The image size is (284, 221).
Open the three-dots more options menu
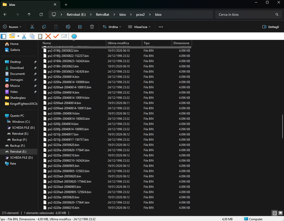click(161, 27)
